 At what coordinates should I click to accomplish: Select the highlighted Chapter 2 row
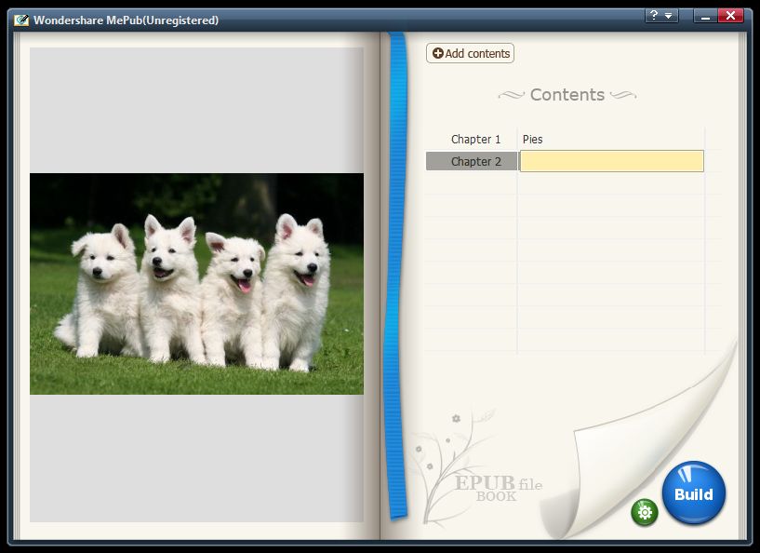tap(472, 162)
